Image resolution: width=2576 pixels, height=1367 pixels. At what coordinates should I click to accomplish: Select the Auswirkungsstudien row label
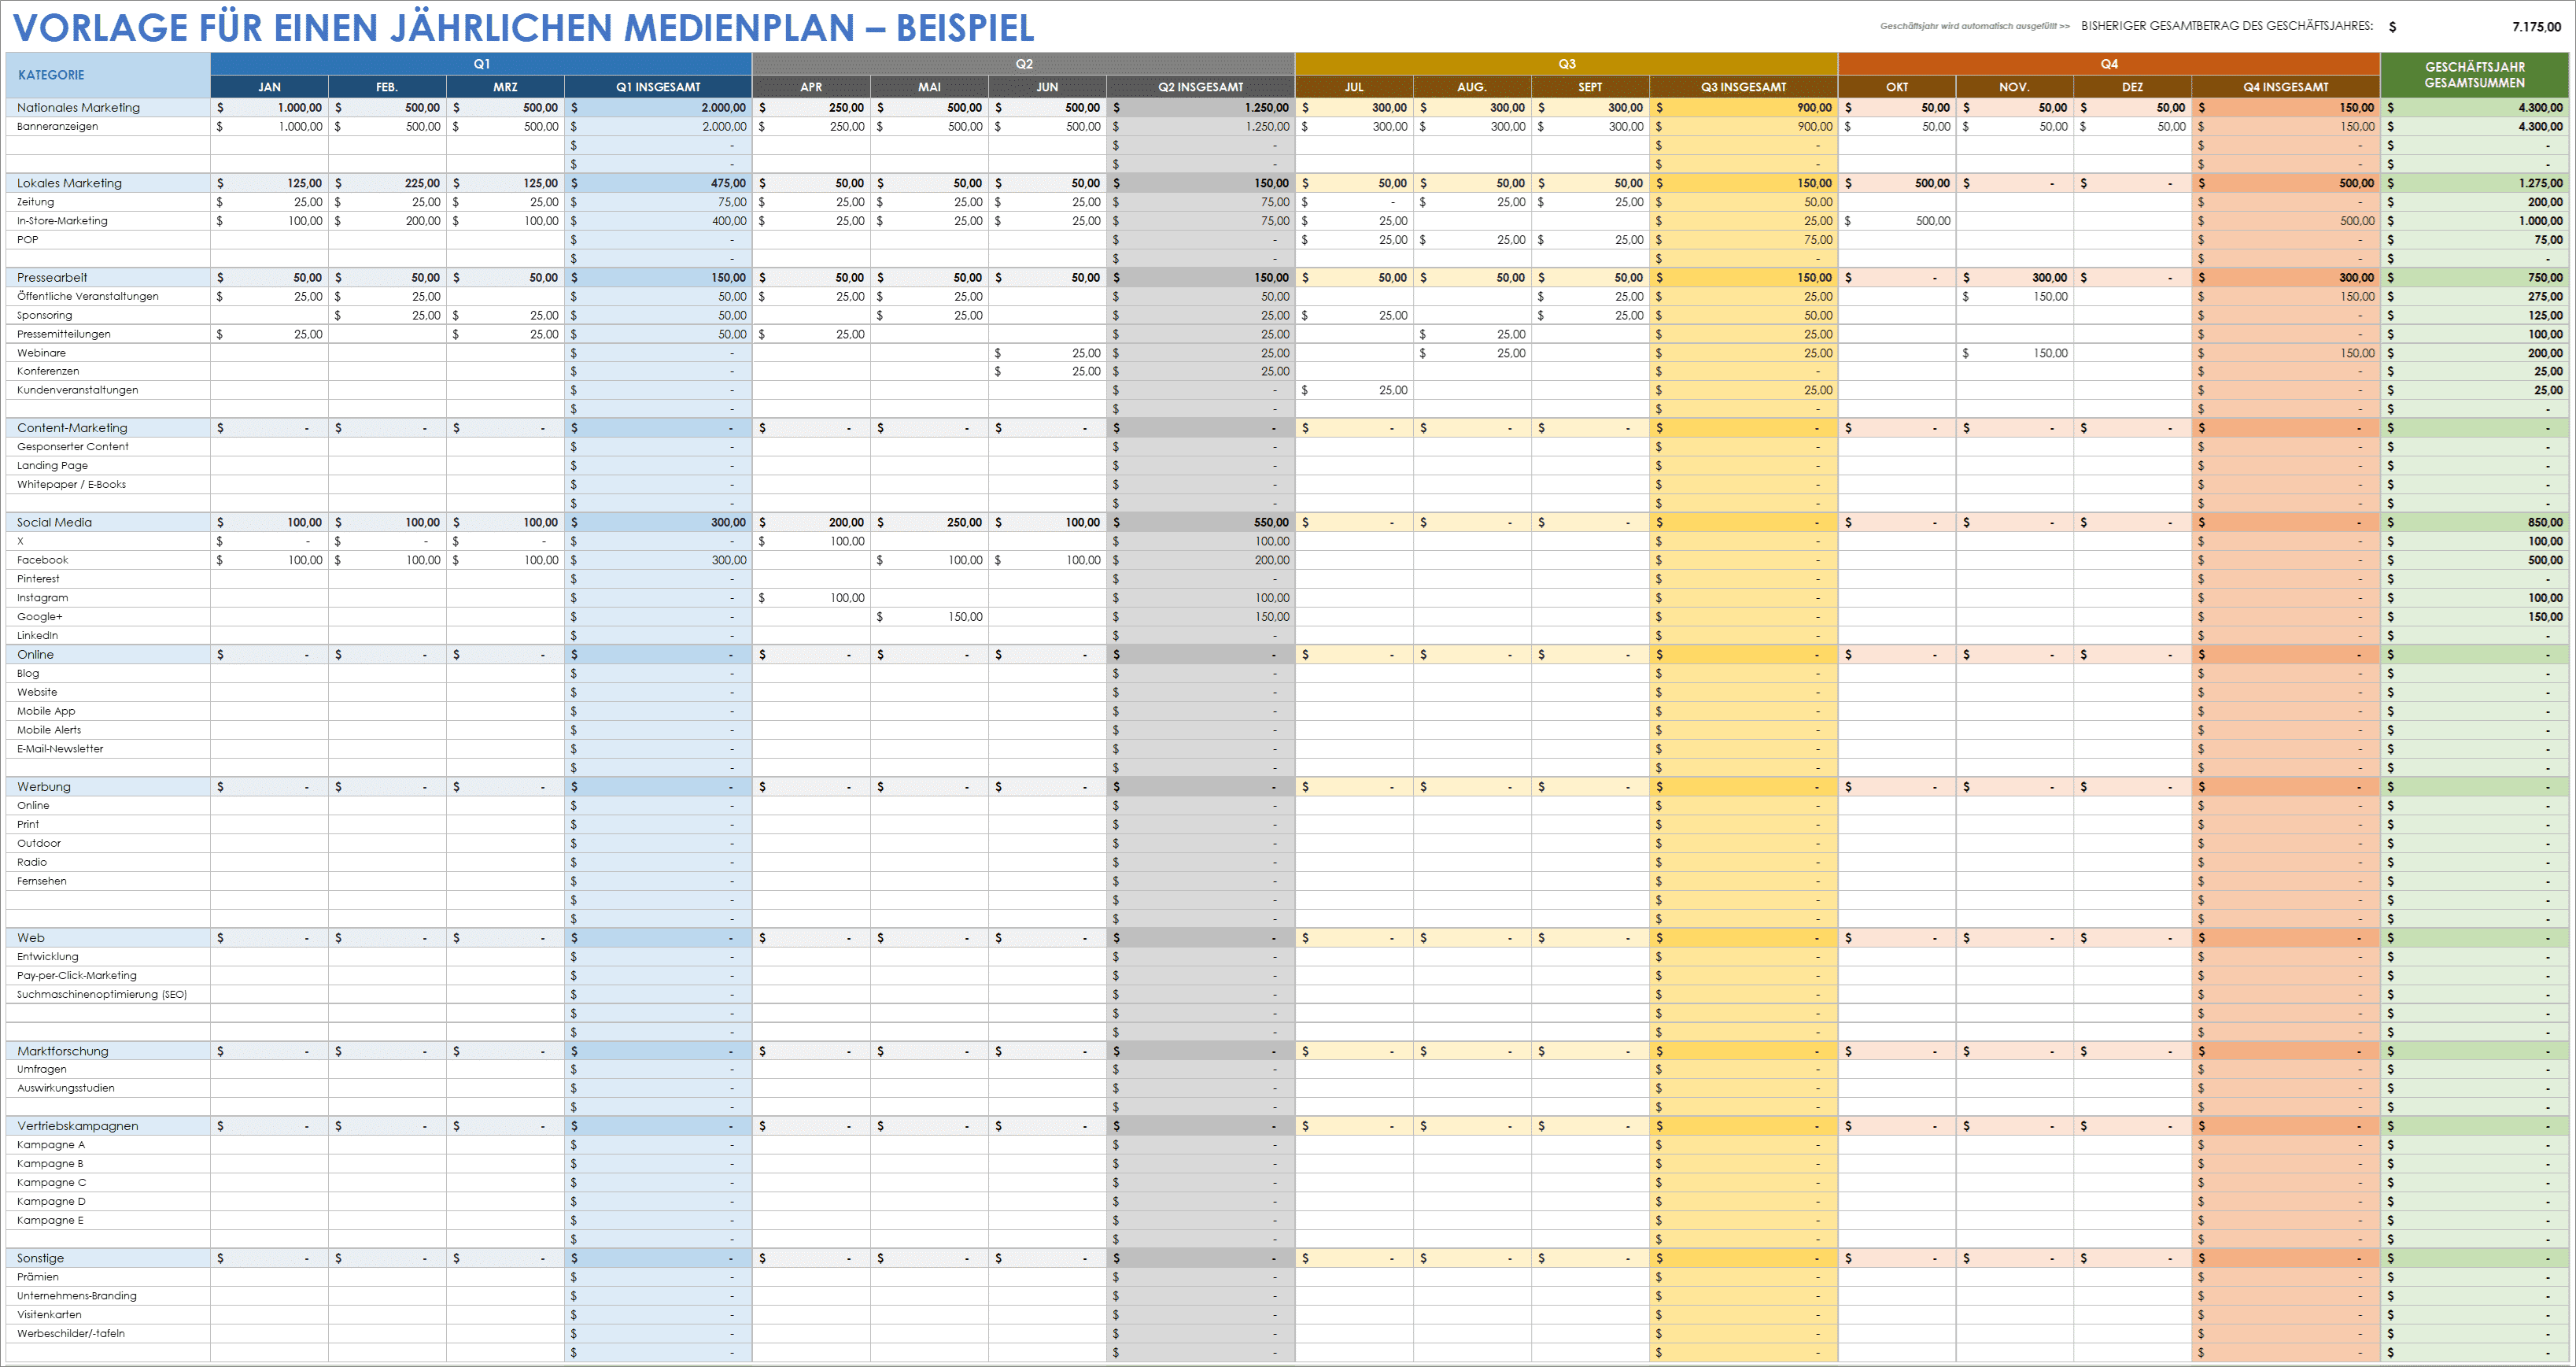[x=65, y=1088]
